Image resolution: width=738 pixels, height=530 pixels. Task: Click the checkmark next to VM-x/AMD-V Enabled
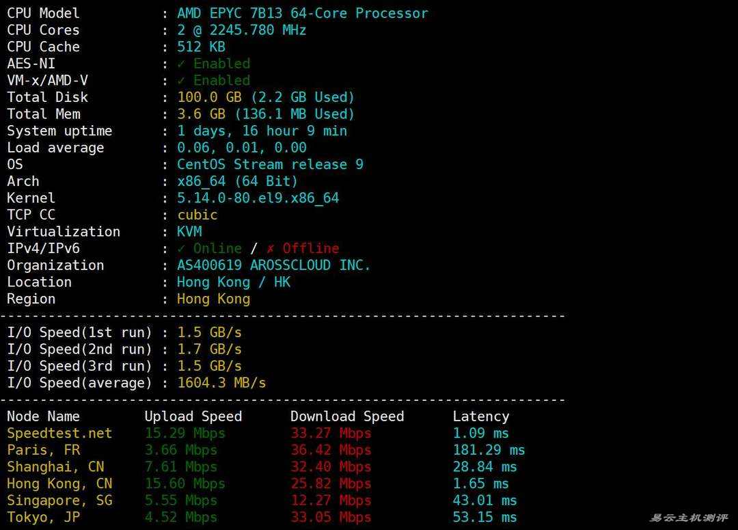[181, 81]
